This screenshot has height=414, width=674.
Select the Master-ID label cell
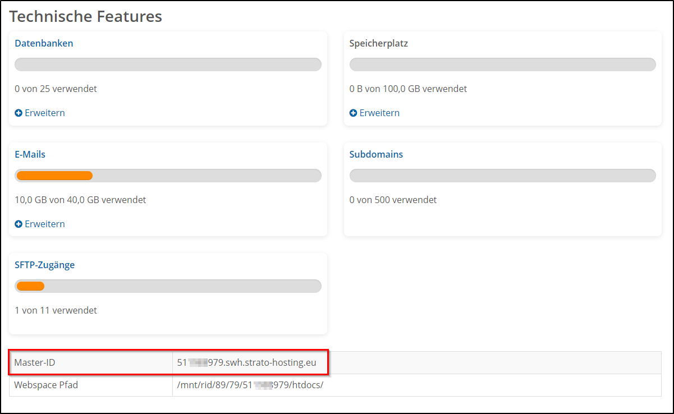(35, 363)
